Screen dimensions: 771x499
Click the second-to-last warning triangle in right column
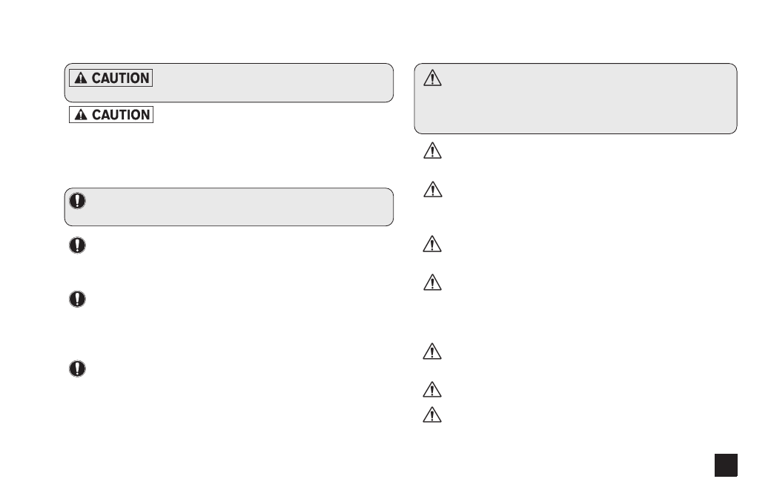coord(432,389)
